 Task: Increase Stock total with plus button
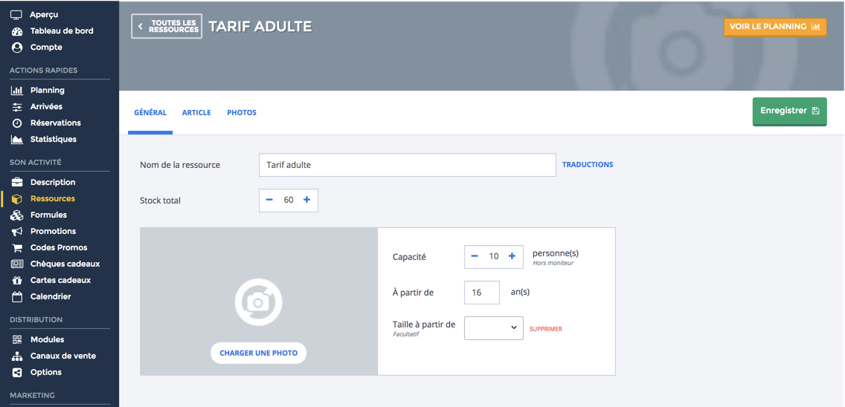306,200
